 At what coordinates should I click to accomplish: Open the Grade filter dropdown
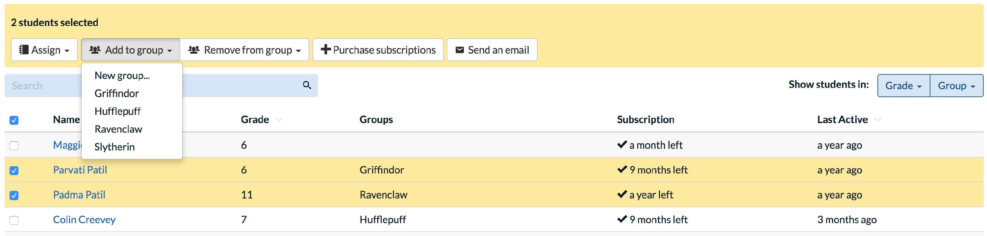coord(903,86)
